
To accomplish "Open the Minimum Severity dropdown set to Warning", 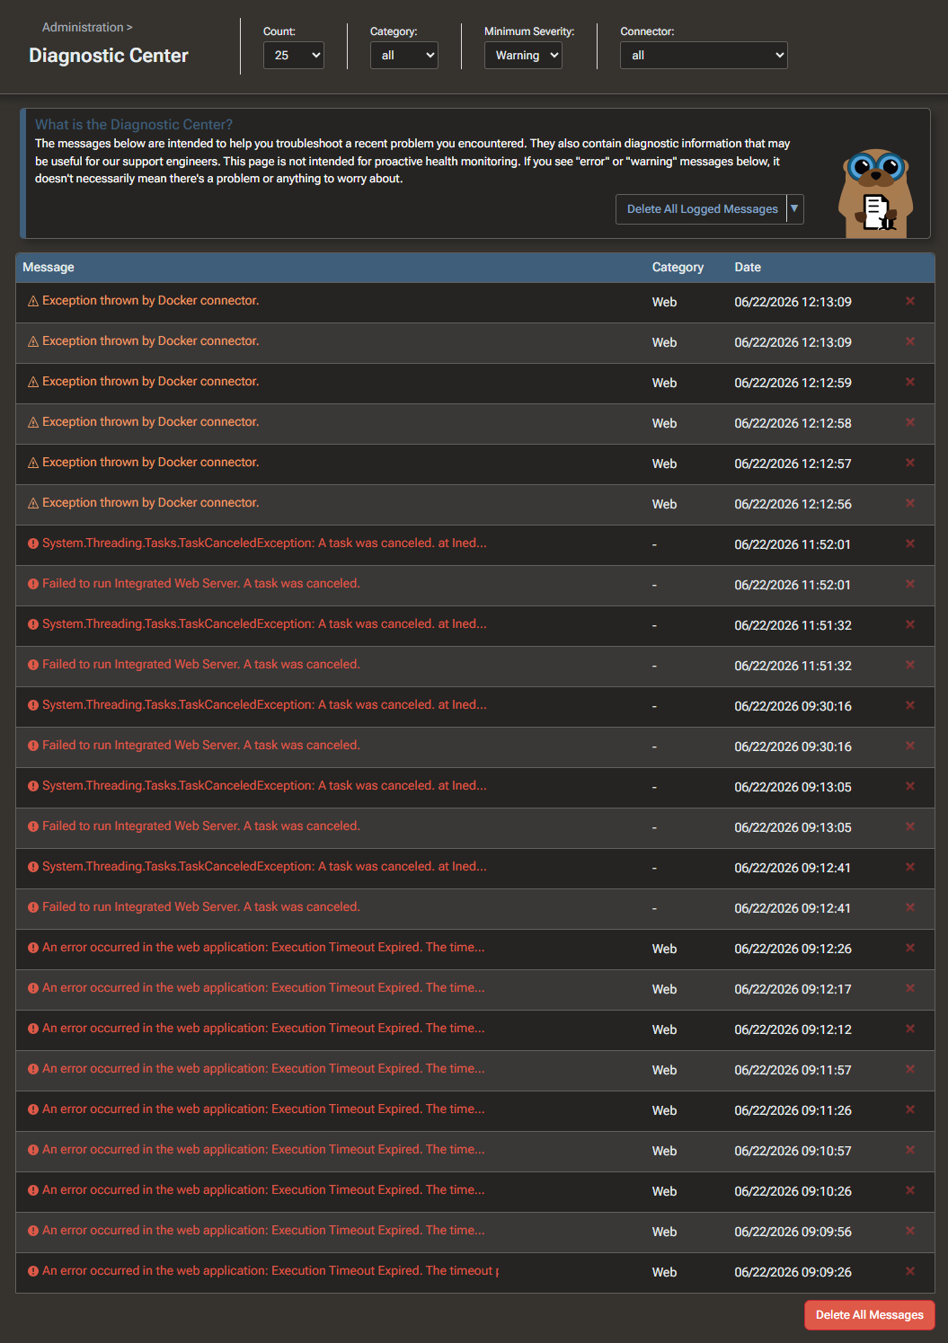I will click(523, 55).
